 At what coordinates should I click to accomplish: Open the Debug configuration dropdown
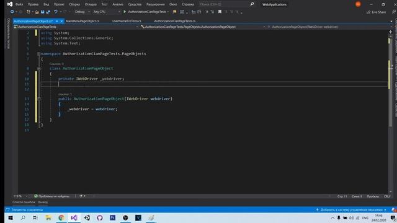pyautogui.click(x=82, y=12)
